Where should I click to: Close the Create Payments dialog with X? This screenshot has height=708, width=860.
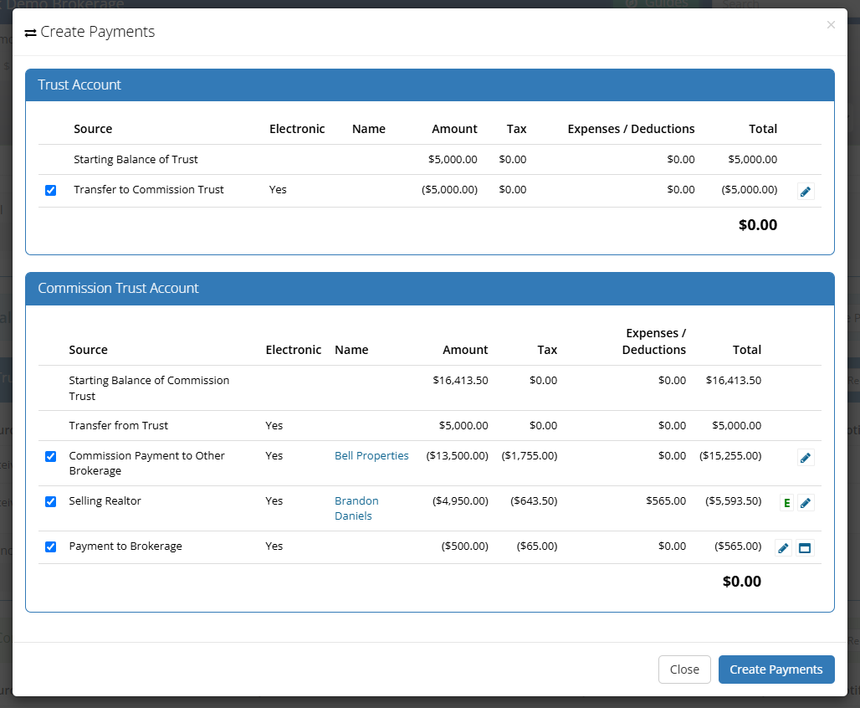831,25
